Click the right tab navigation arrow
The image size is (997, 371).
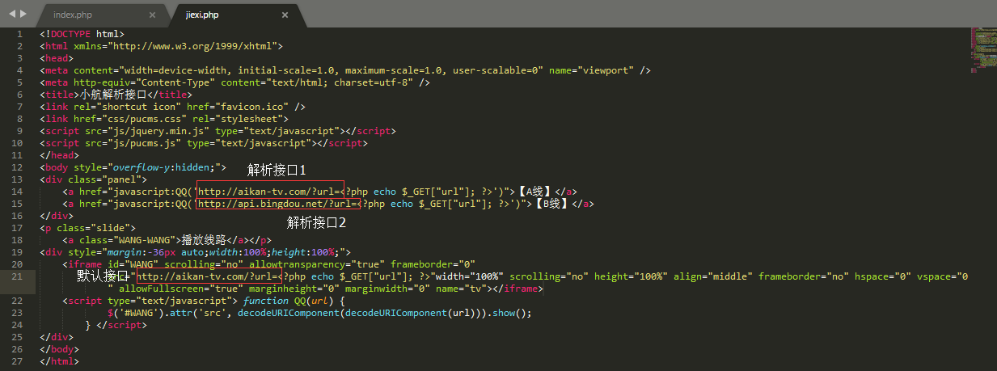[x=23, y=14]
